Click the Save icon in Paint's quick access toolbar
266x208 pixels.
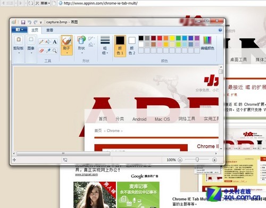pyautogui.click(x=23, y=22)
